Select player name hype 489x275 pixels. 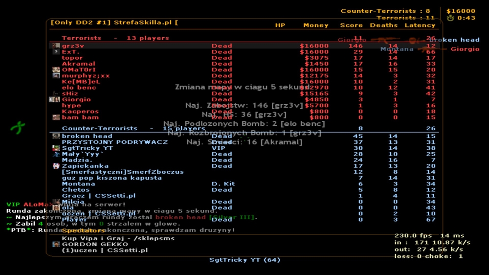(x=71, y=106)
